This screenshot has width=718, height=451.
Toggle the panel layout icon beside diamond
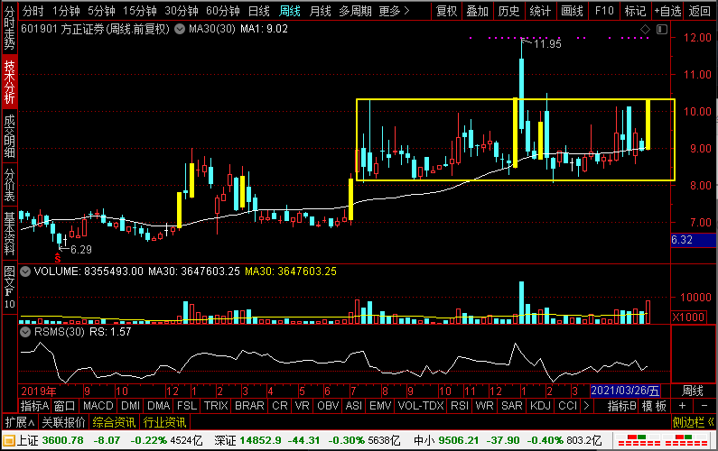click(x=662, y=30)
